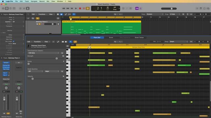Click the Rewind transport button
The width and height of the screenshot is (211, 118).
point(64,9)
